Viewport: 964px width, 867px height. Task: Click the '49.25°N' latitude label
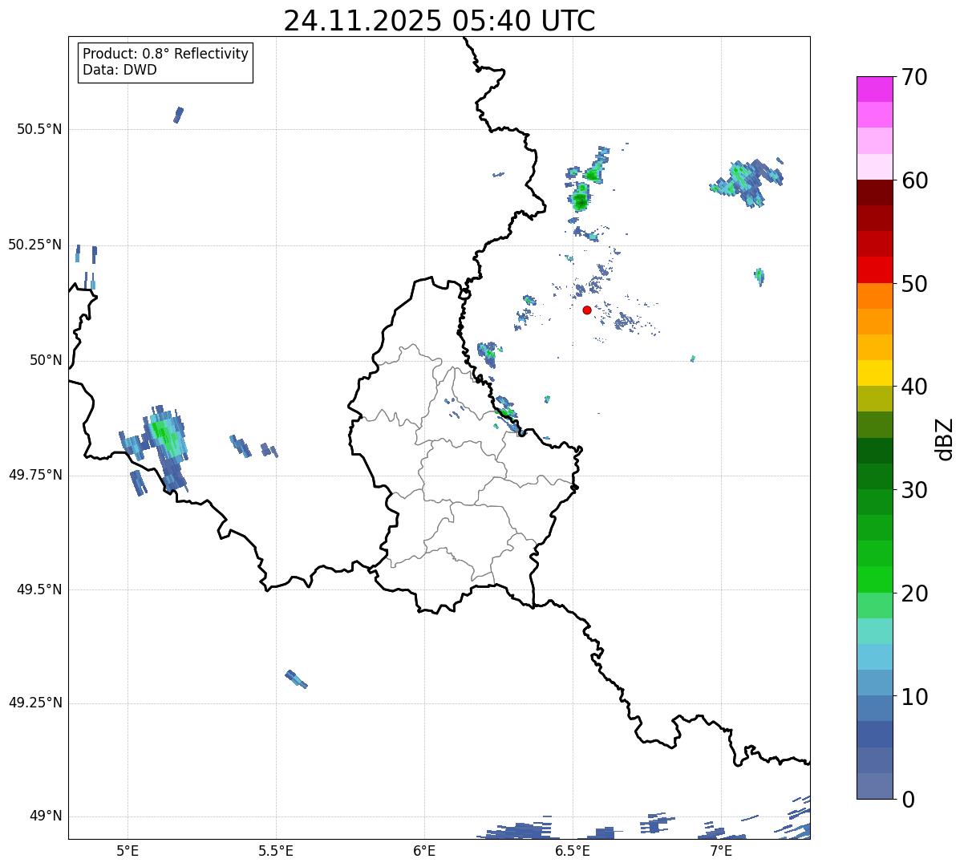pos(35,703)
